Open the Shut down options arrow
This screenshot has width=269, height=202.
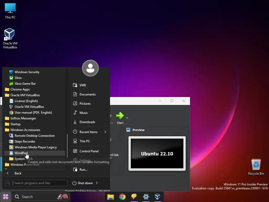[x=97, y=183]
